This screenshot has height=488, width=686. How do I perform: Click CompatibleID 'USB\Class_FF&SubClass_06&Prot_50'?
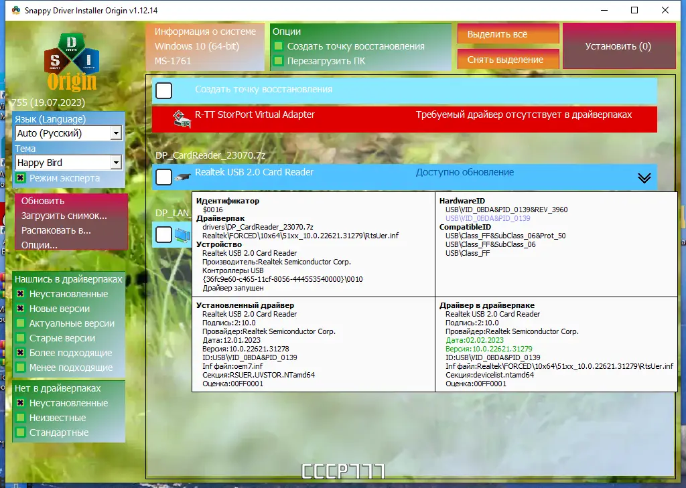tap(505, 236)
